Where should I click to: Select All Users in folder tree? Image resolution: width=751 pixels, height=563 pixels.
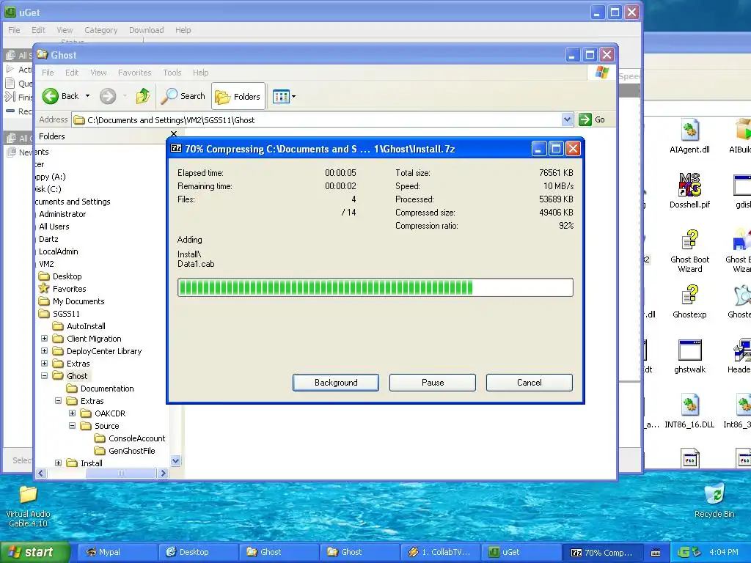point(54,227)
